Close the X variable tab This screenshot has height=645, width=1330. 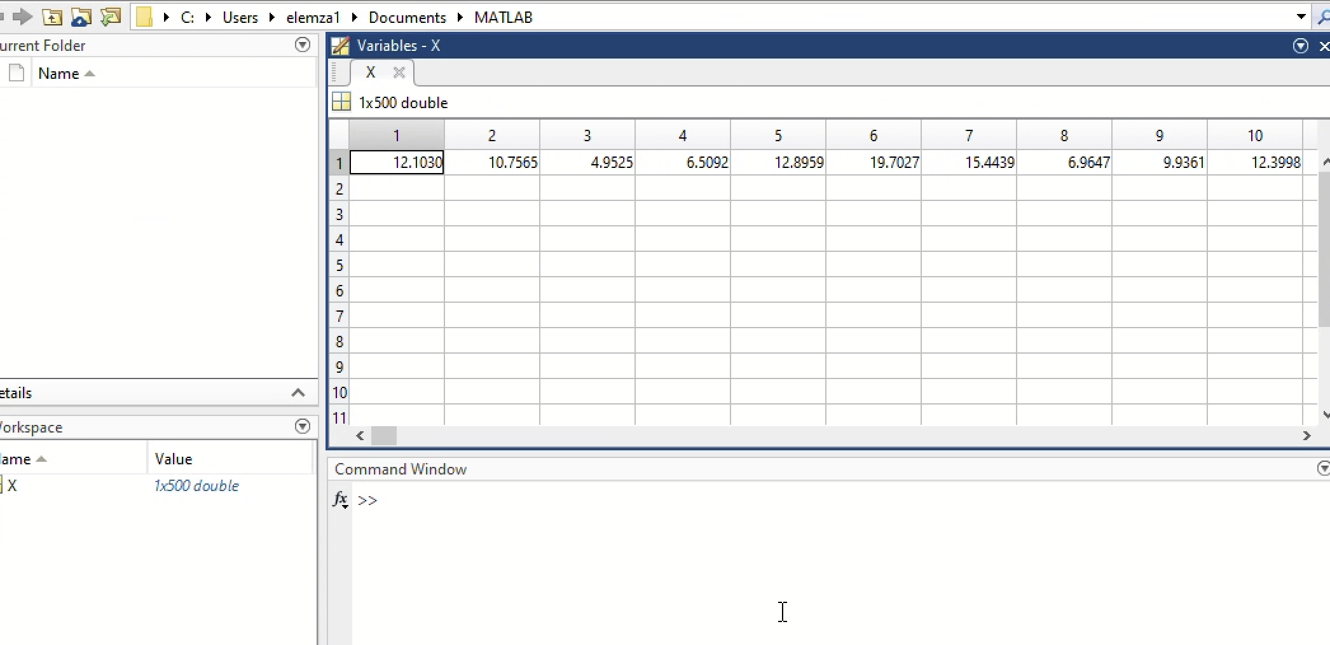point(399,73)
